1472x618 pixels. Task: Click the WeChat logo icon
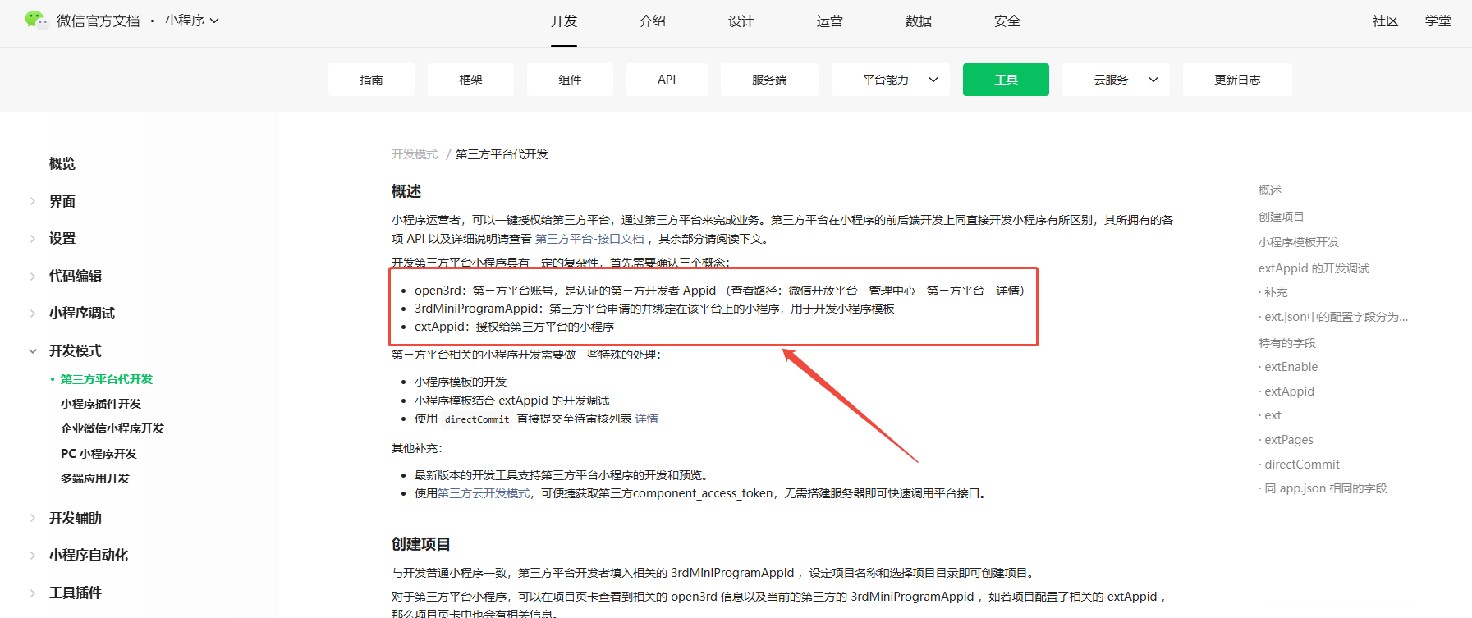tap(36, 21)
